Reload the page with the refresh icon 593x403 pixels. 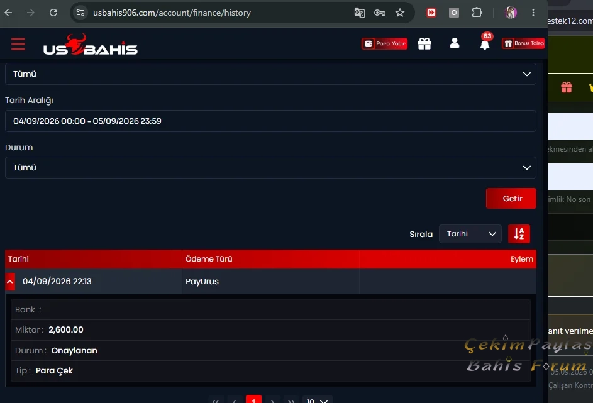(53, 13)
